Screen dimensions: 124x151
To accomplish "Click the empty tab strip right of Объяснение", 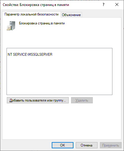I will 101,15.
